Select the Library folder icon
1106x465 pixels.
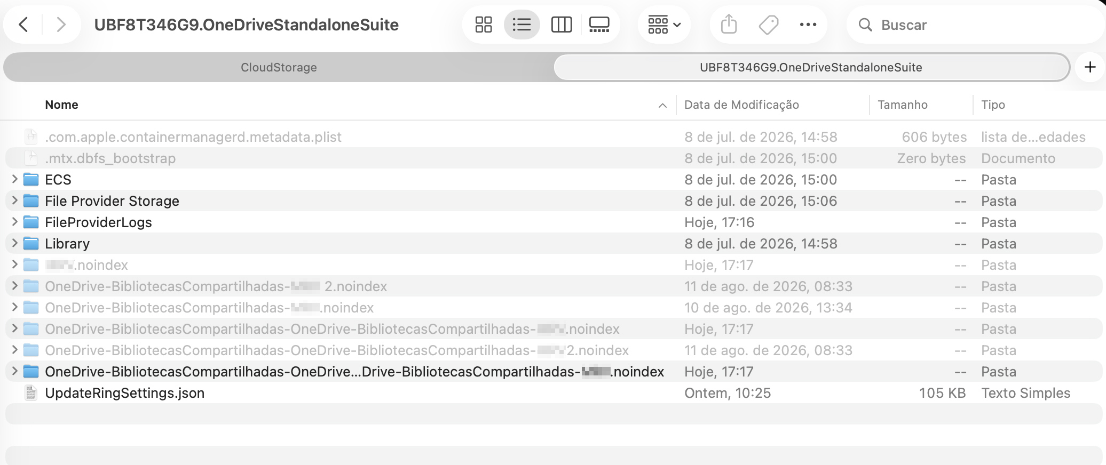31,243
